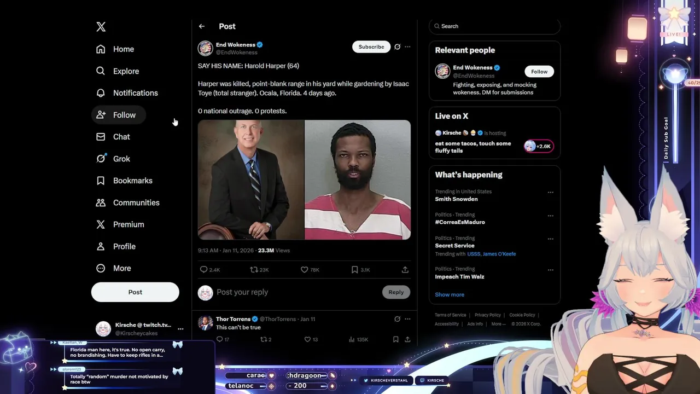This screenshot has height=394, width=700.
Task: Open more options for Secret Service trend
Action: pyautogui.click(x=551, y=239)
